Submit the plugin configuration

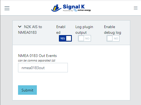click(x=27, y=90)
